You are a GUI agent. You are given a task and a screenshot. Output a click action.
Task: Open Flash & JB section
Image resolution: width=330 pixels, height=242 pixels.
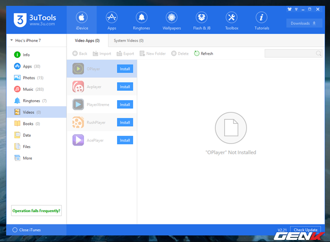(202, 20)
